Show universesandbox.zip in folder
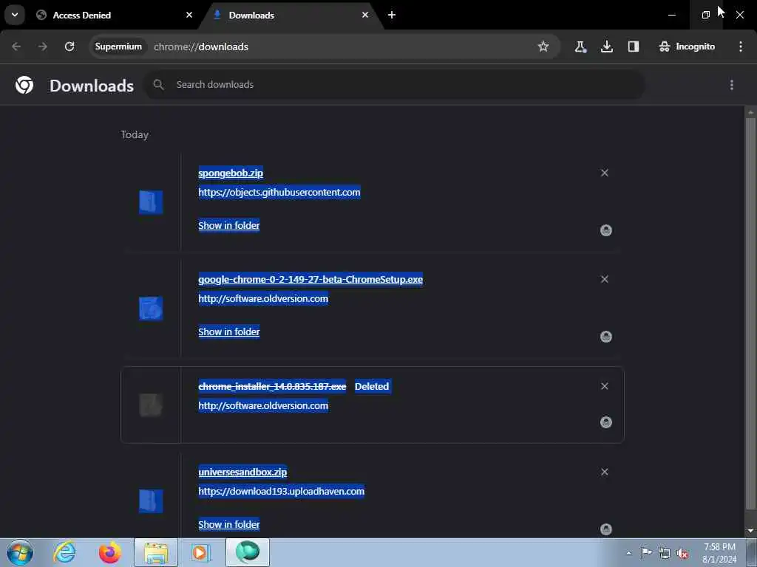This screenshot has width=757, height=567. (229, 525)
